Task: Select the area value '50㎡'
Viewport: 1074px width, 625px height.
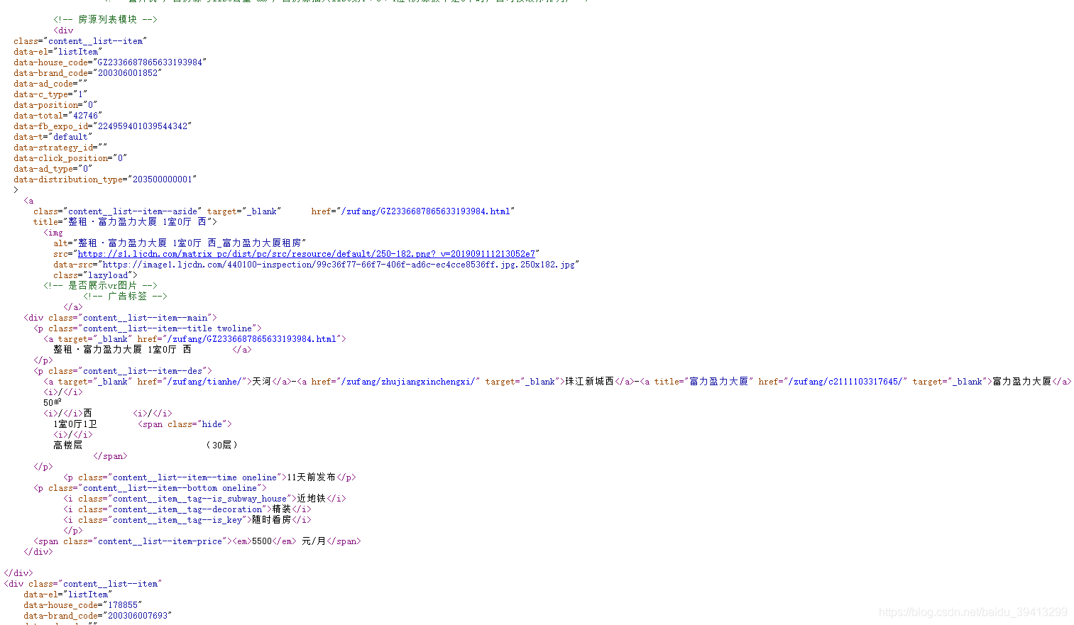Action: click(x=53, y=403)
